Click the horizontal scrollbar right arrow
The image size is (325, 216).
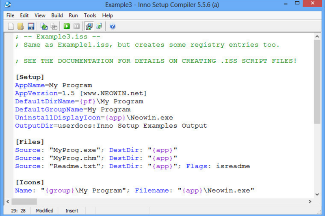pyautogui.click(x=310, y=201)
